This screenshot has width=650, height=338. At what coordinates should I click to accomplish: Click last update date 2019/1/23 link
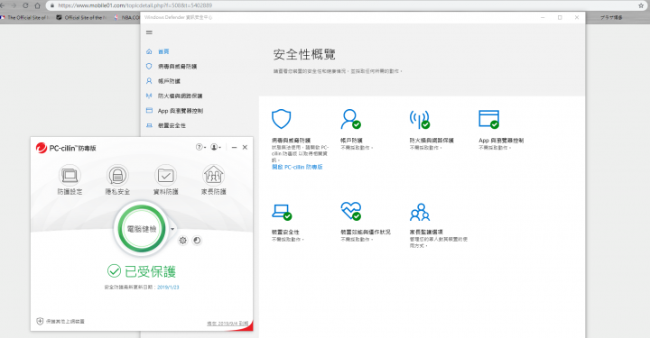pyautogui.click(x=168, y=288)
